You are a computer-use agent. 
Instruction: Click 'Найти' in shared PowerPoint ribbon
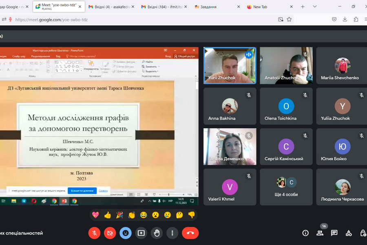(x=148, y=62)
